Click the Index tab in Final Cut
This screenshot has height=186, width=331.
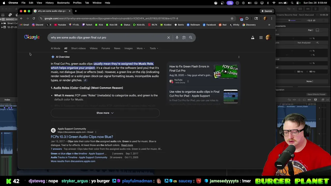click(7, 100)
